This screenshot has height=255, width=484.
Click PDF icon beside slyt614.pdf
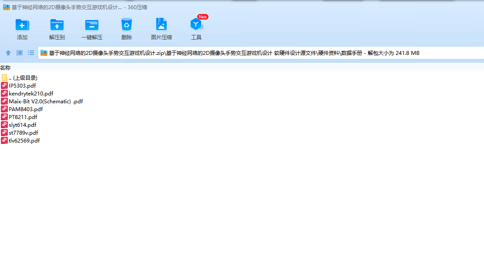4,125
